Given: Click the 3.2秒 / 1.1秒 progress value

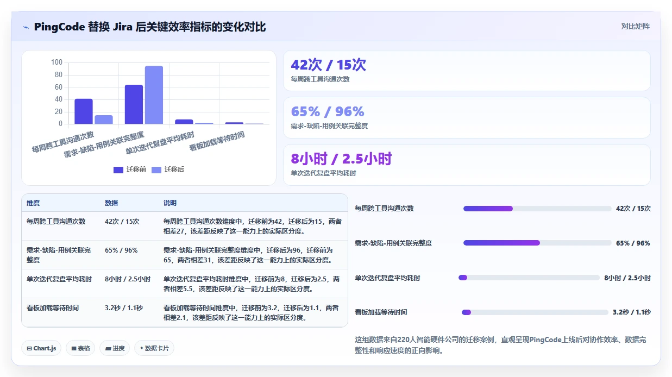Looking at the screenshot, I should pos(632,312).
